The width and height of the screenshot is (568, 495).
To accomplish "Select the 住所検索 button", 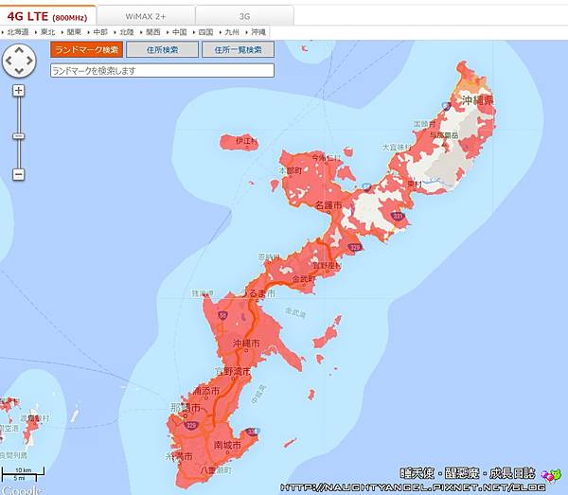I will (162, 49).
